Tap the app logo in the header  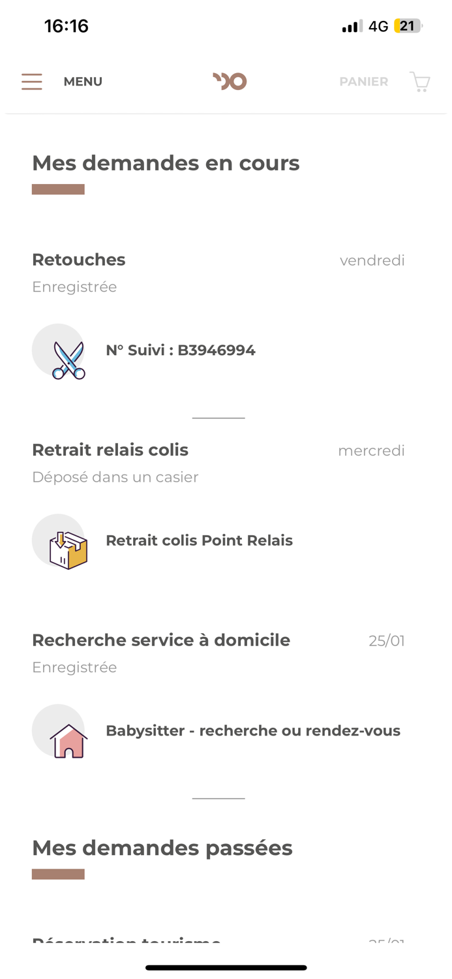[228, 80]
